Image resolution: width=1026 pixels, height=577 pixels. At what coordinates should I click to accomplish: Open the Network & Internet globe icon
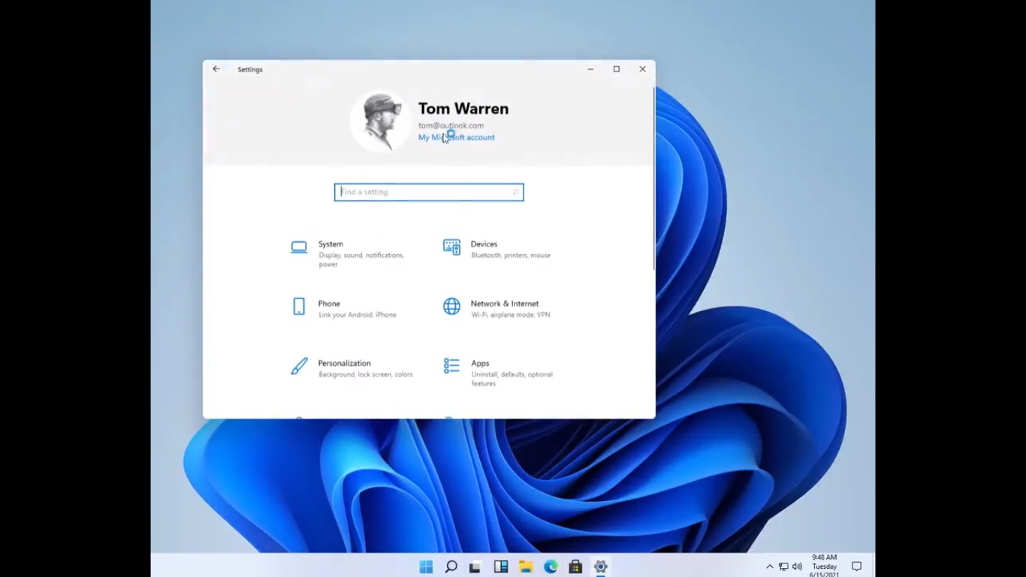pyautogui.click(x=451, y=307)
